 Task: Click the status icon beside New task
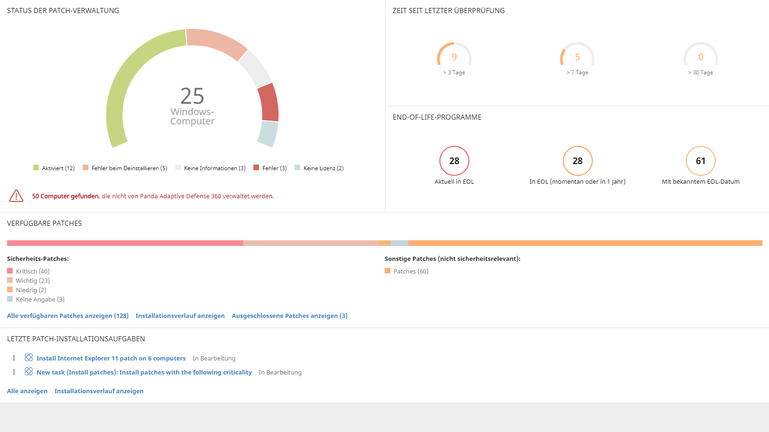point(29,372)
